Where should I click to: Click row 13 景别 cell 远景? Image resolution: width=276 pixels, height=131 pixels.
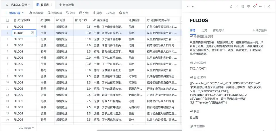coord(47,101)
